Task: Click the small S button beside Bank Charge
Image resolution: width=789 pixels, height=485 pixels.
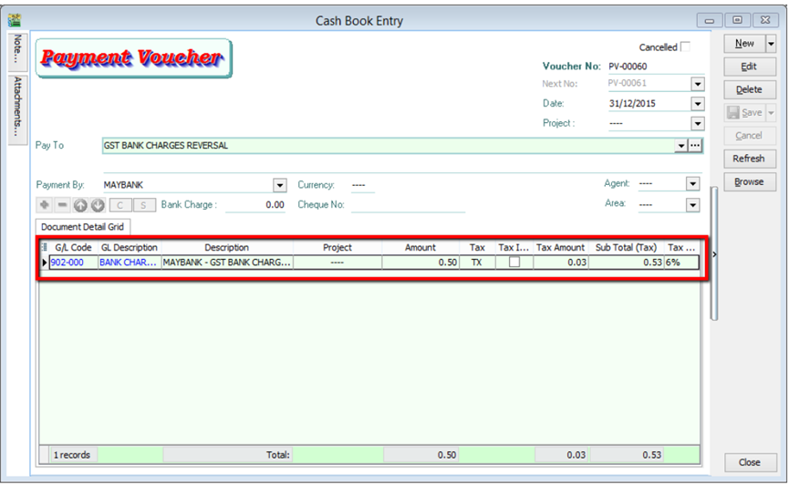Action: click(x=141, y=205)
